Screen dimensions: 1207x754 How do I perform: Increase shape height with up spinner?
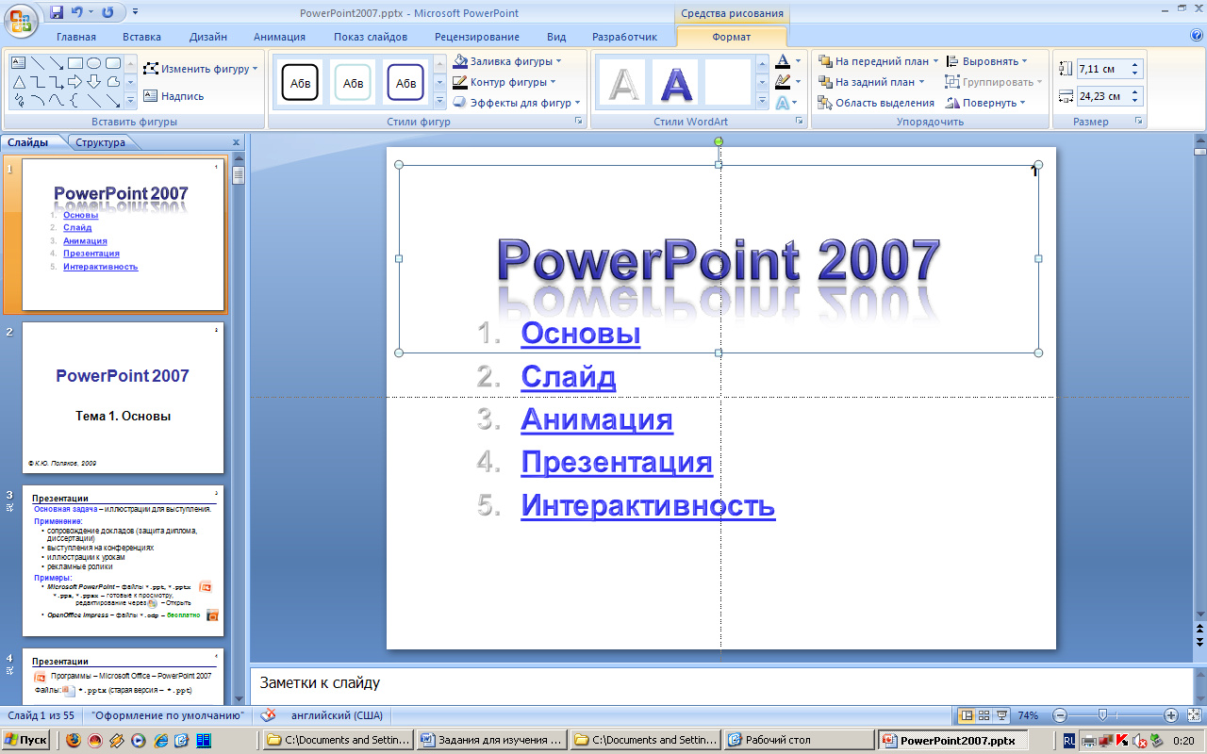(x=1135, y=65)
